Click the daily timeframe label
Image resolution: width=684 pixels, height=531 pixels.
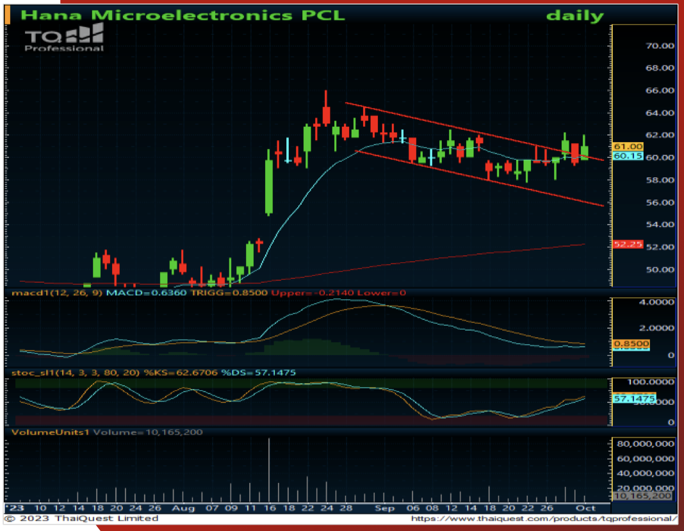pos(575,16)
